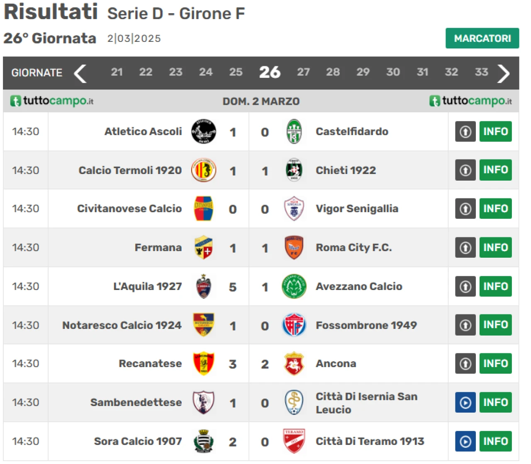The height and width of the screenshot is (464, 531).
Task: Click the Avezzano Calcio green crest
Action: [x=294, y=286]
